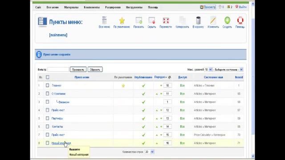The height and width of the screenshot is (160, 285).
Task: Click the Выйти logout link
Action: [242, 7]
